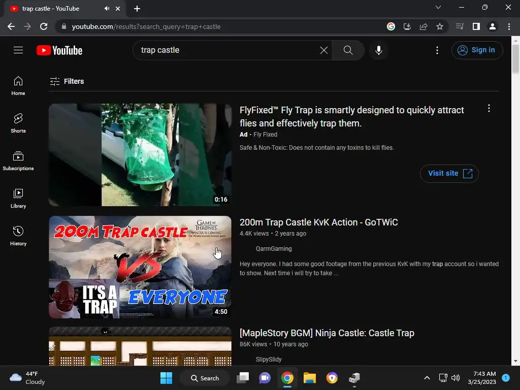Image resolution: width=520 pixels, height=390 pixels.
Task: Go to Home in the sidebar
Action: point(18,86)
